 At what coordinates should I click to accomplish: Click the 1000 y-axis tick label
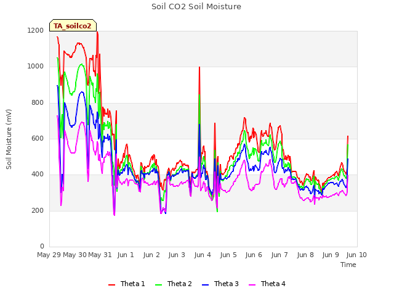coord(36,67)
